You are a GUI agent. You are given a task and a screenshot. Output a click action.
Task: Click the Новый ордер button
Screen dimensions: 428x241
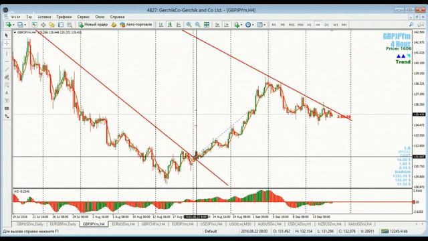93,25
